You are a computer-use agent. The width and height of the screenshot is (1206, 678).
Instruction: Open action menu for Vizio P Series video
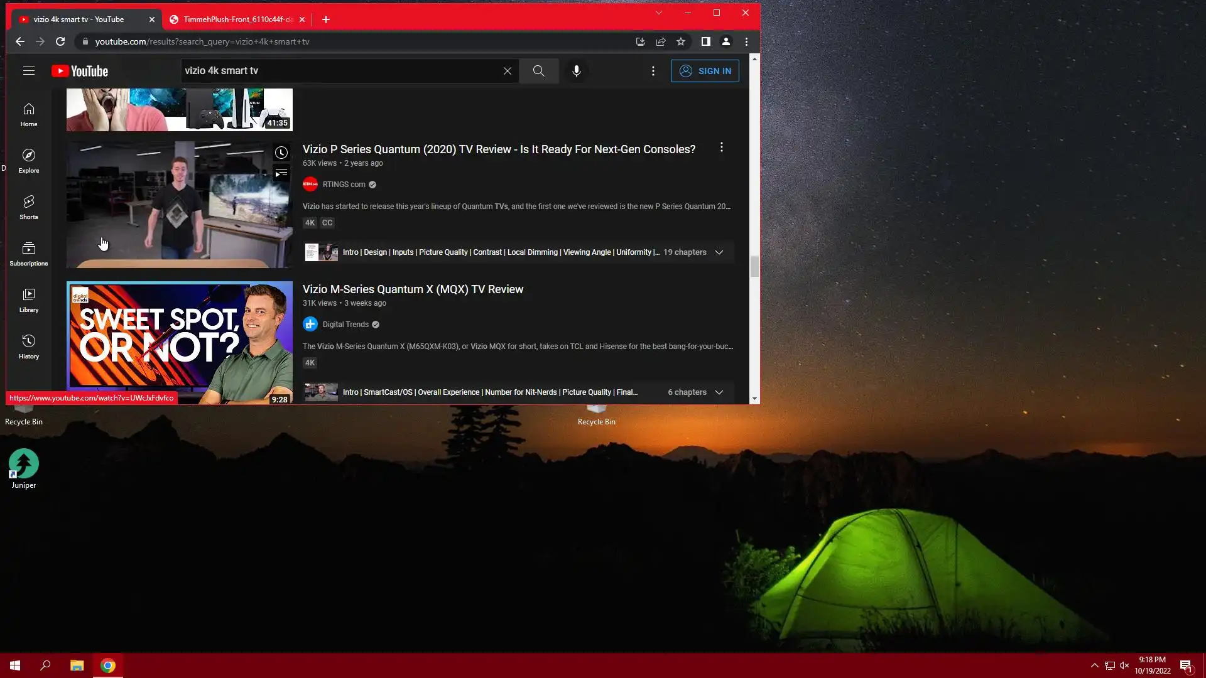(x=721, y=147)
